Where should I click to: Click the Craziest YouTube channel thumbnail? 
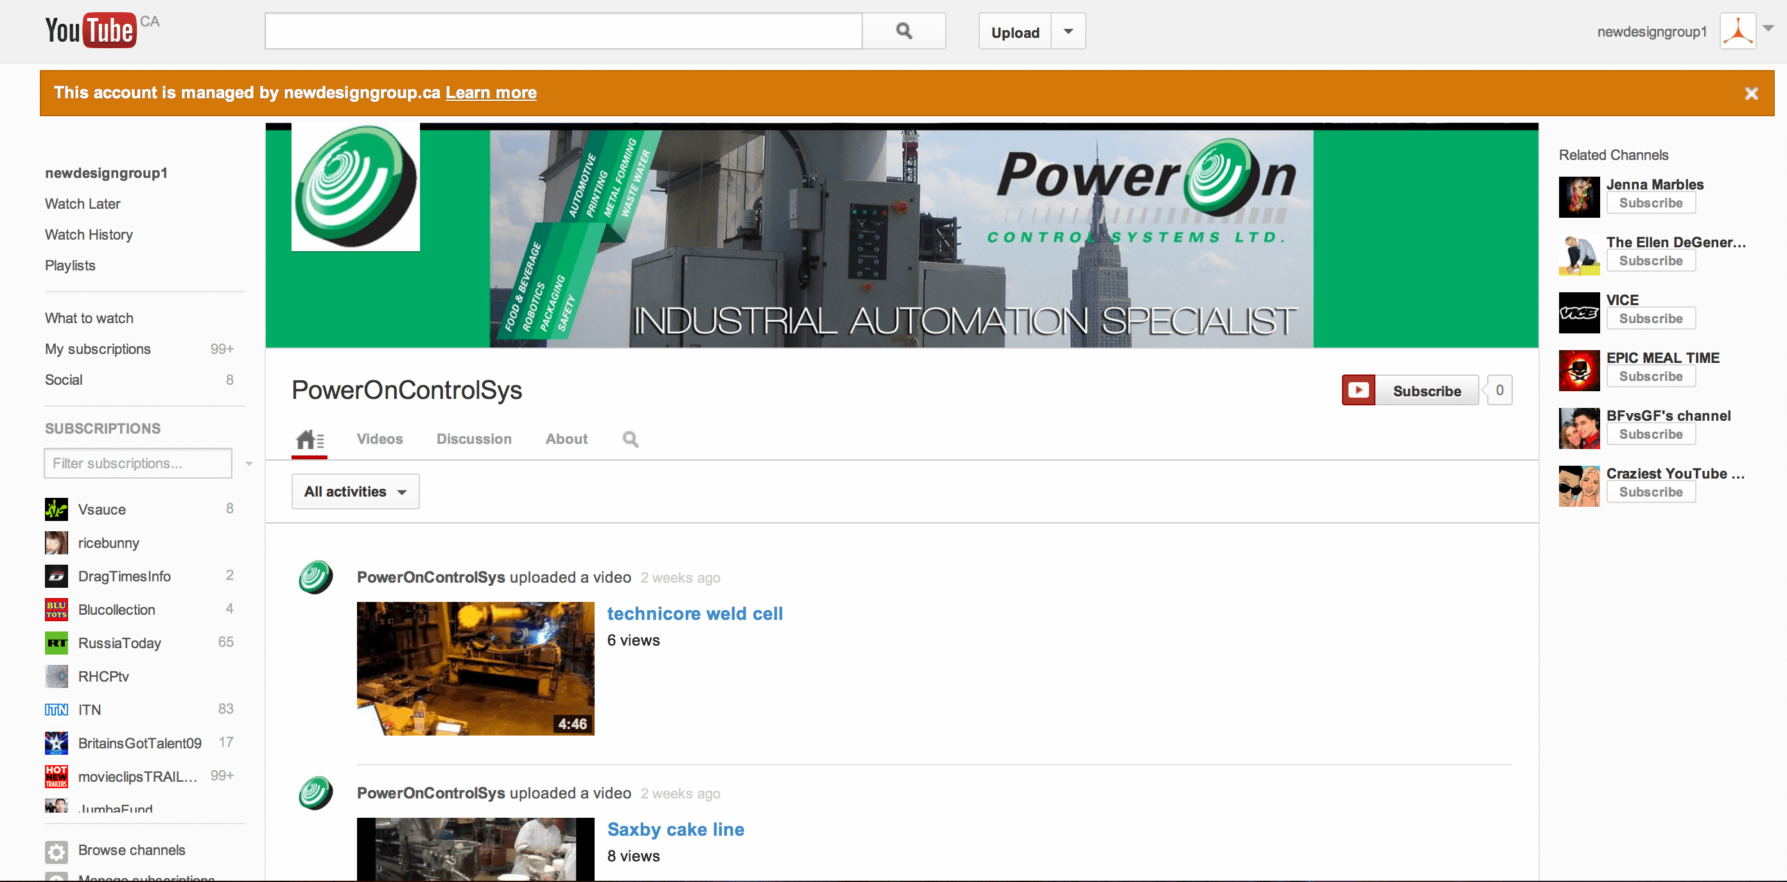(1579, 486)
